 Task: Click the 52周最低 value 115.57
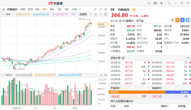131,51
